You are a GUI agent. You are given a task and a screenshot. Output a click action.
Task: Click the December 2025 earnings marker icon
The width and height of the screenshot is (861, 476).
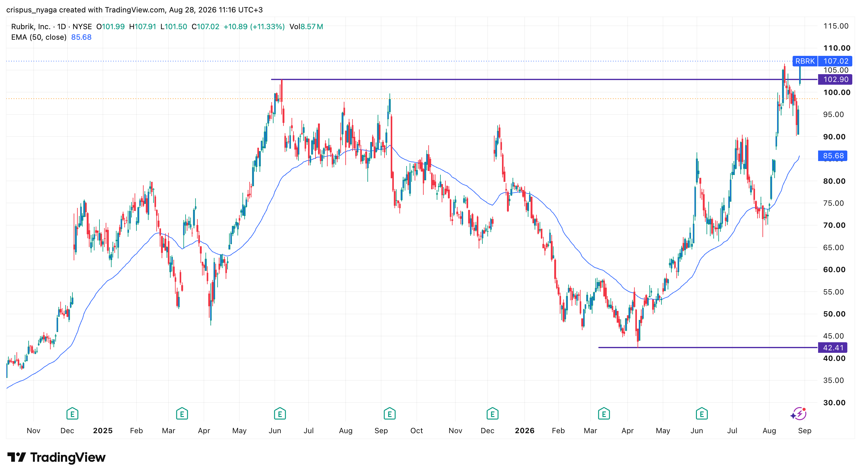492,414
